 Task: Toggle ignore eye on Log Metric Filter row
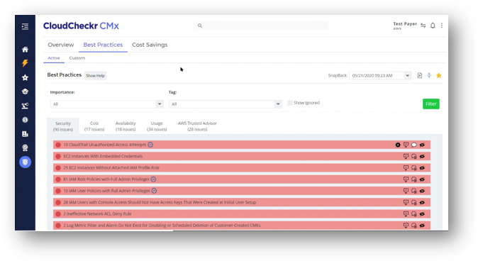tap(422, 226)
